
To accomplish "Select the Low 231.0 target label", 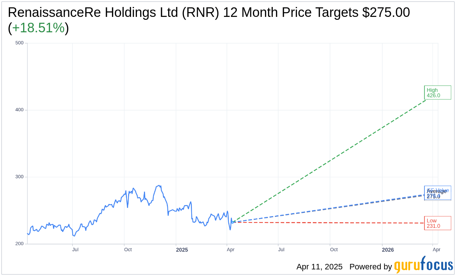I will [437, 223].
